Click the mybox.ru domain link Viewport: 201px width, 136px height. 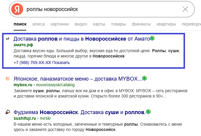[23, 85]
